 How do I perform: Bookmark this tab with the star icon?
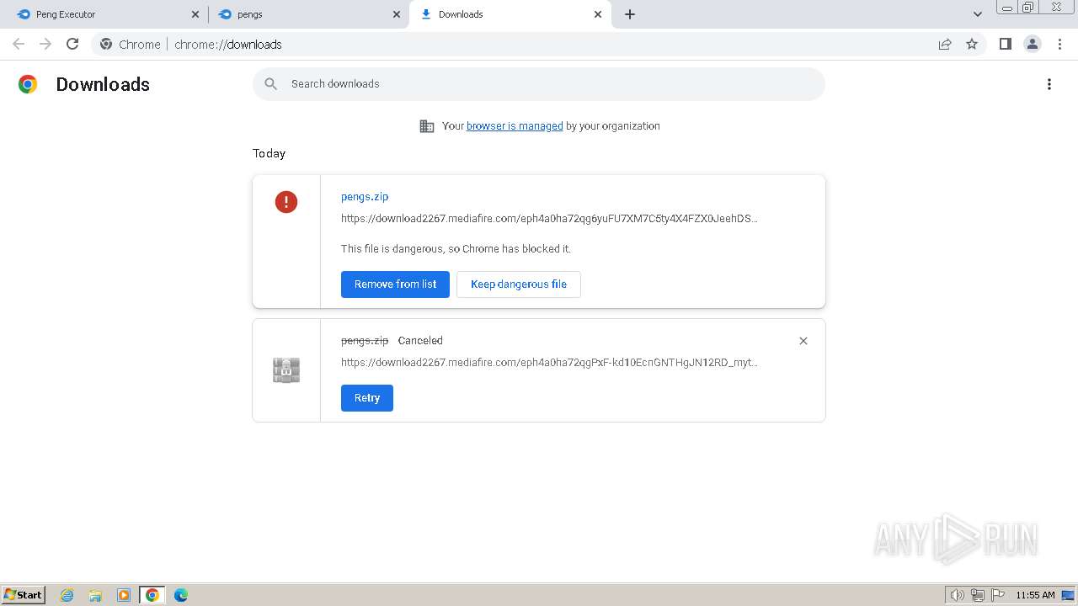[972, 44]
